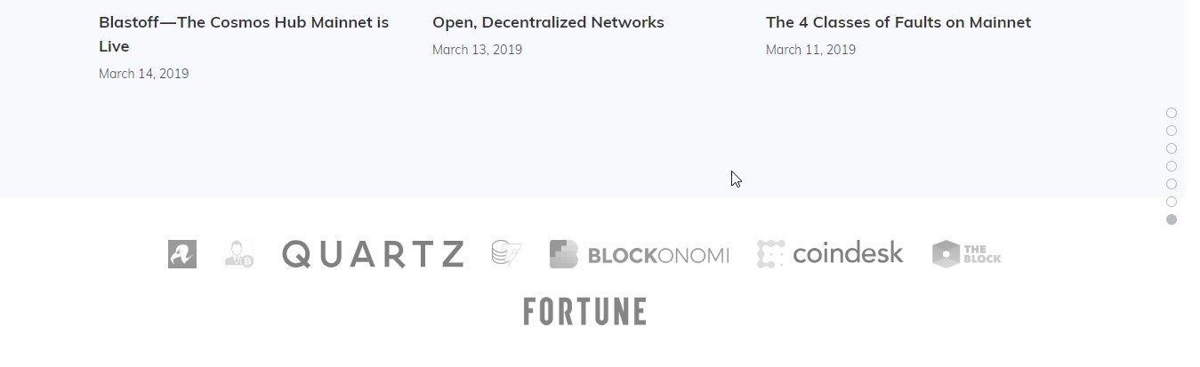Viewport: 1200px width, 367px height.
Task: Select the second page navigation dot
Action: point(1172,131)
